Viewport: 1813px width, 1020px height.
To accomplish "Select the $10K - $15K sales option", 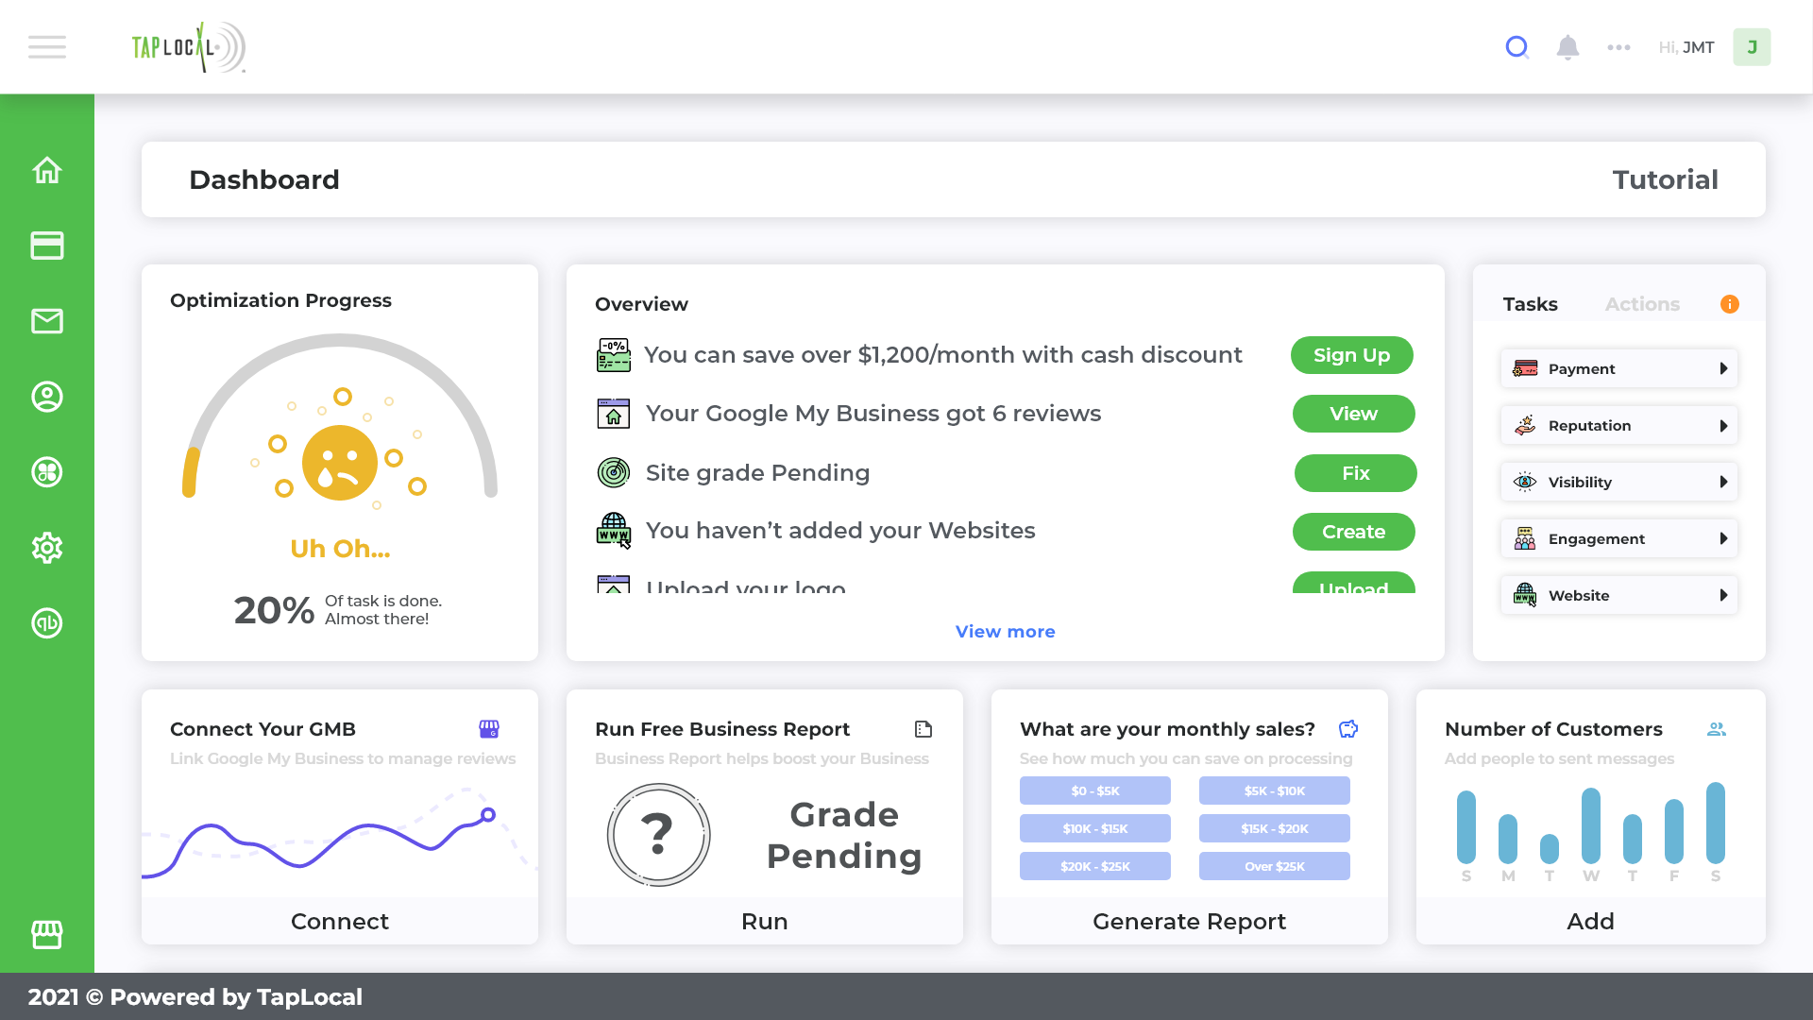I will (1095, 828).
